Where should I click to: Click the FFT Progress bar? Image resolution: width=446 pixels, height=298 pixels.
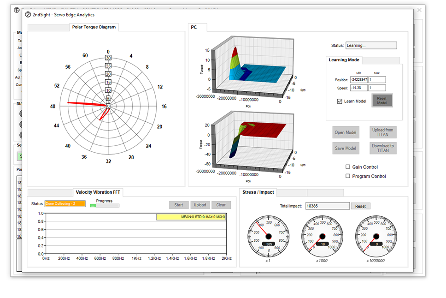104,206
